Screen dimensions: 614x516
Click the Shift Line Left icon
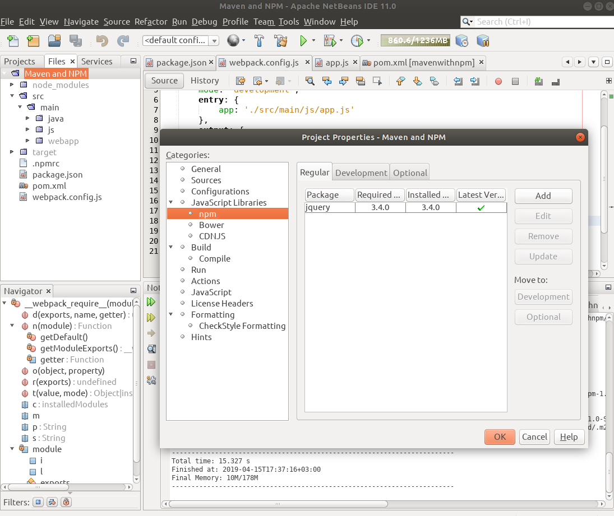(458, 81)
